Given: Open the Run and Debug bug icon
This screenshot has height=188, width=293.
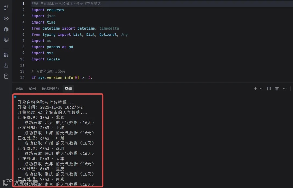Looking at the screenshot, I should (6, 29).
